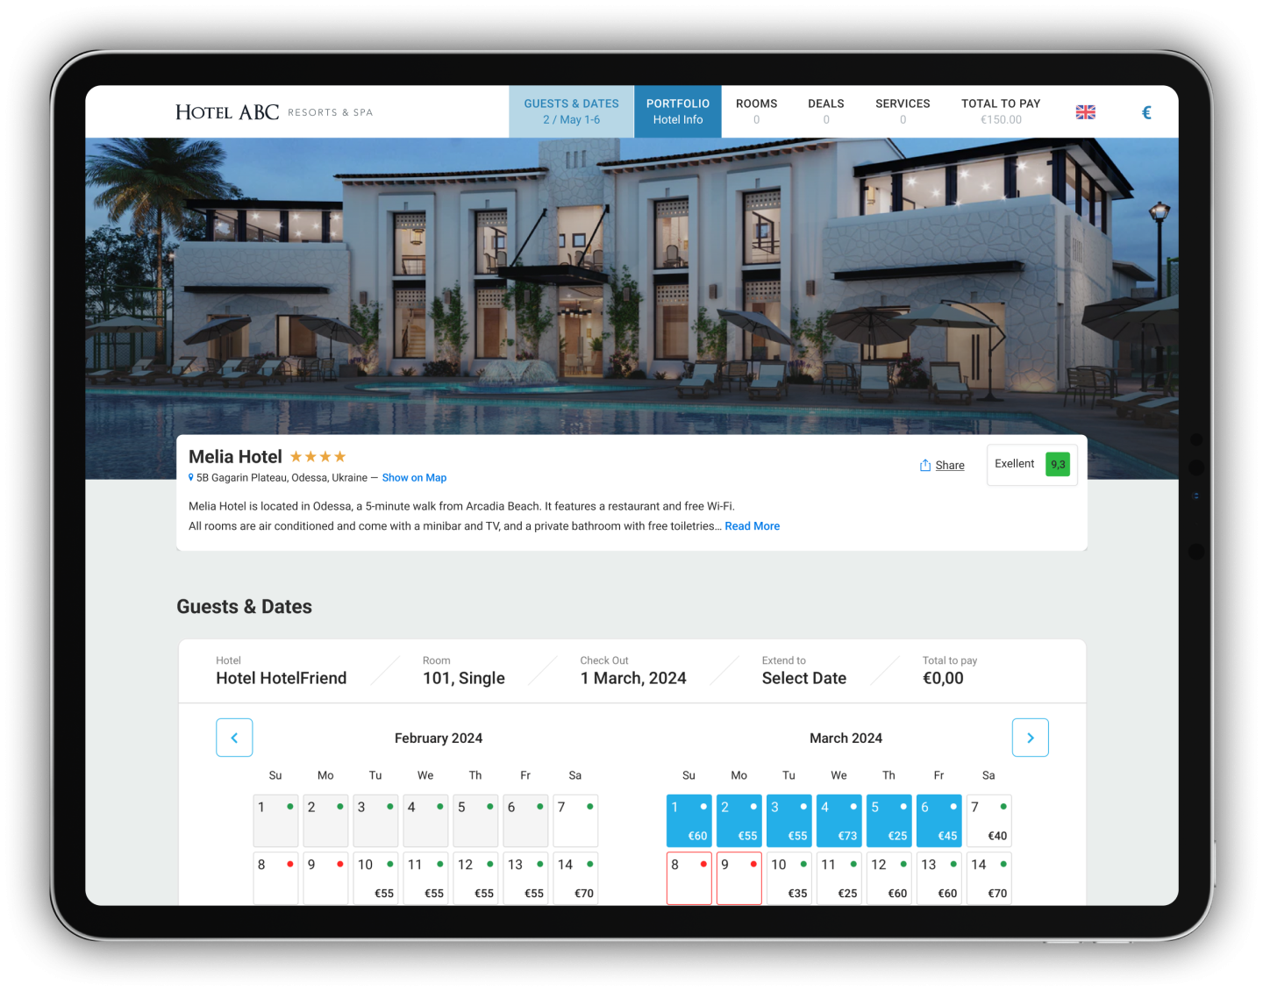Click the Total to Pay tab

click(x=1001, y=111)
